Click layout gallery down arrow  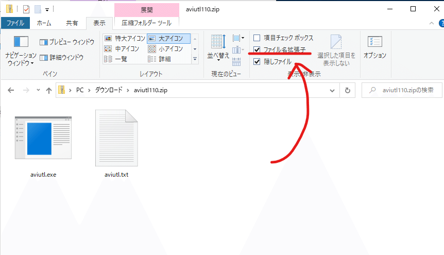[195, 49]
